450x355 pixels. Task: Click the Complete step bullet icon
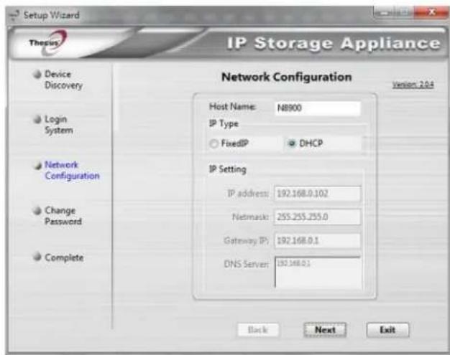click(x=37, y=257)
